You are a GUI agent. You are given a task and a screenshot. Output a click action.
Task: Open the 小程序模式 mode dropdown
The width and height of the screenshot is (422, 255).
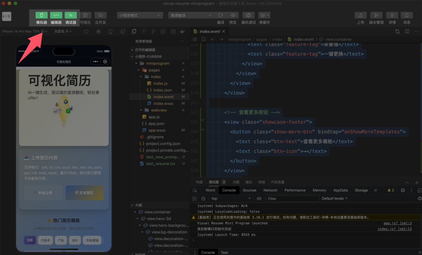click(x=140, y=15)
